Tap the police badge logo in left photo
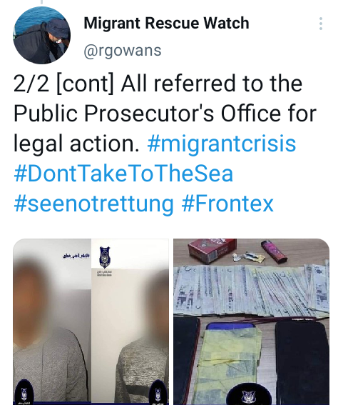The height and width of the screenshot is (405, 338). pos(105,257)
